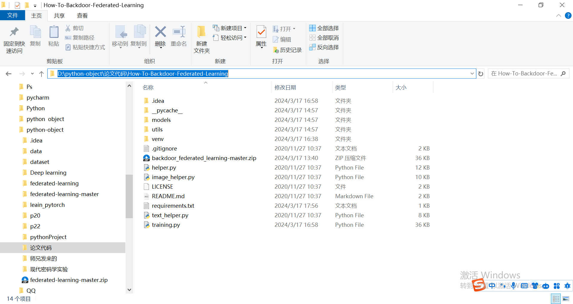The width and height of the screenshot is (573, 304).
Task: Click 编辑 edit in the open group
Action: [x=282, y=39]
